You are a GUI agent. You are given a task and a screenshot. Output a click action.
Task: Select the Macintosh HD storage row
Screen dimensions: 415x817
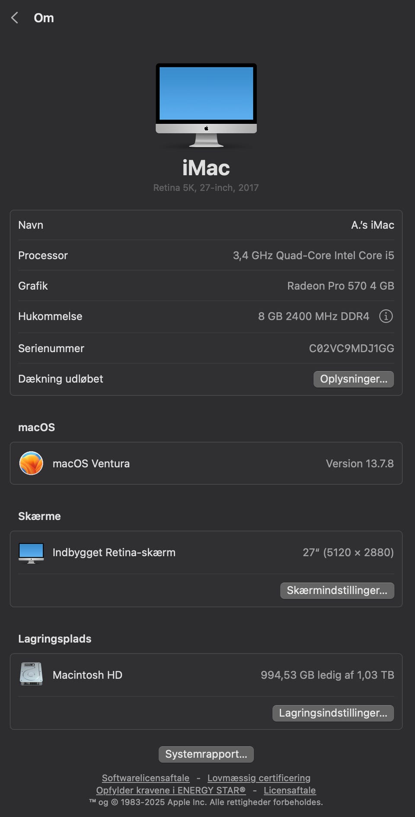click(206, 675)
